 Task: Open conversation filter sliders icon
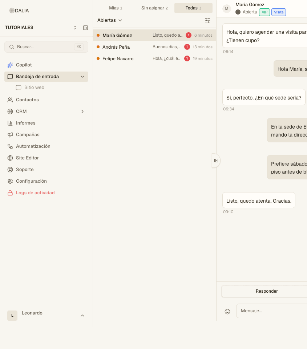click(207, 20)
